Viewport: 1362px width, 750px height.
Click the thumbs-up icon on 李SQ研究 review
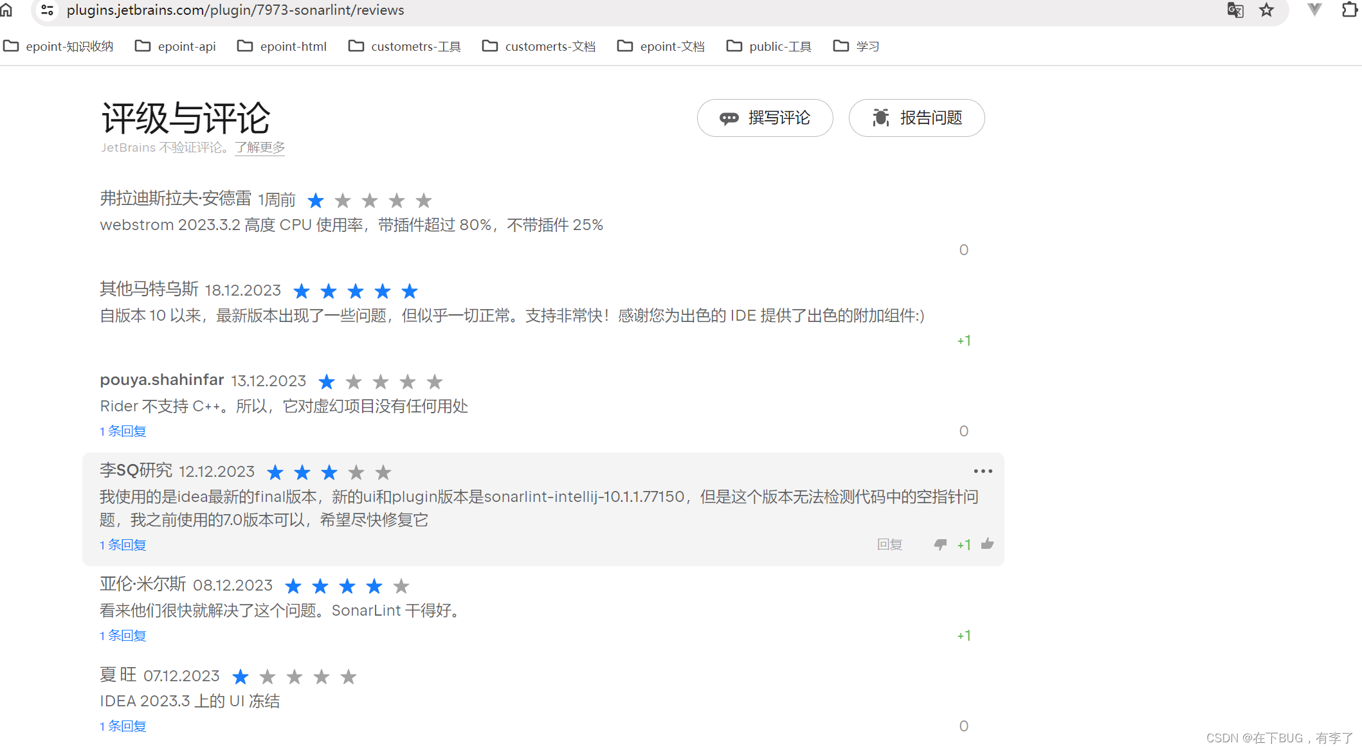987,544
